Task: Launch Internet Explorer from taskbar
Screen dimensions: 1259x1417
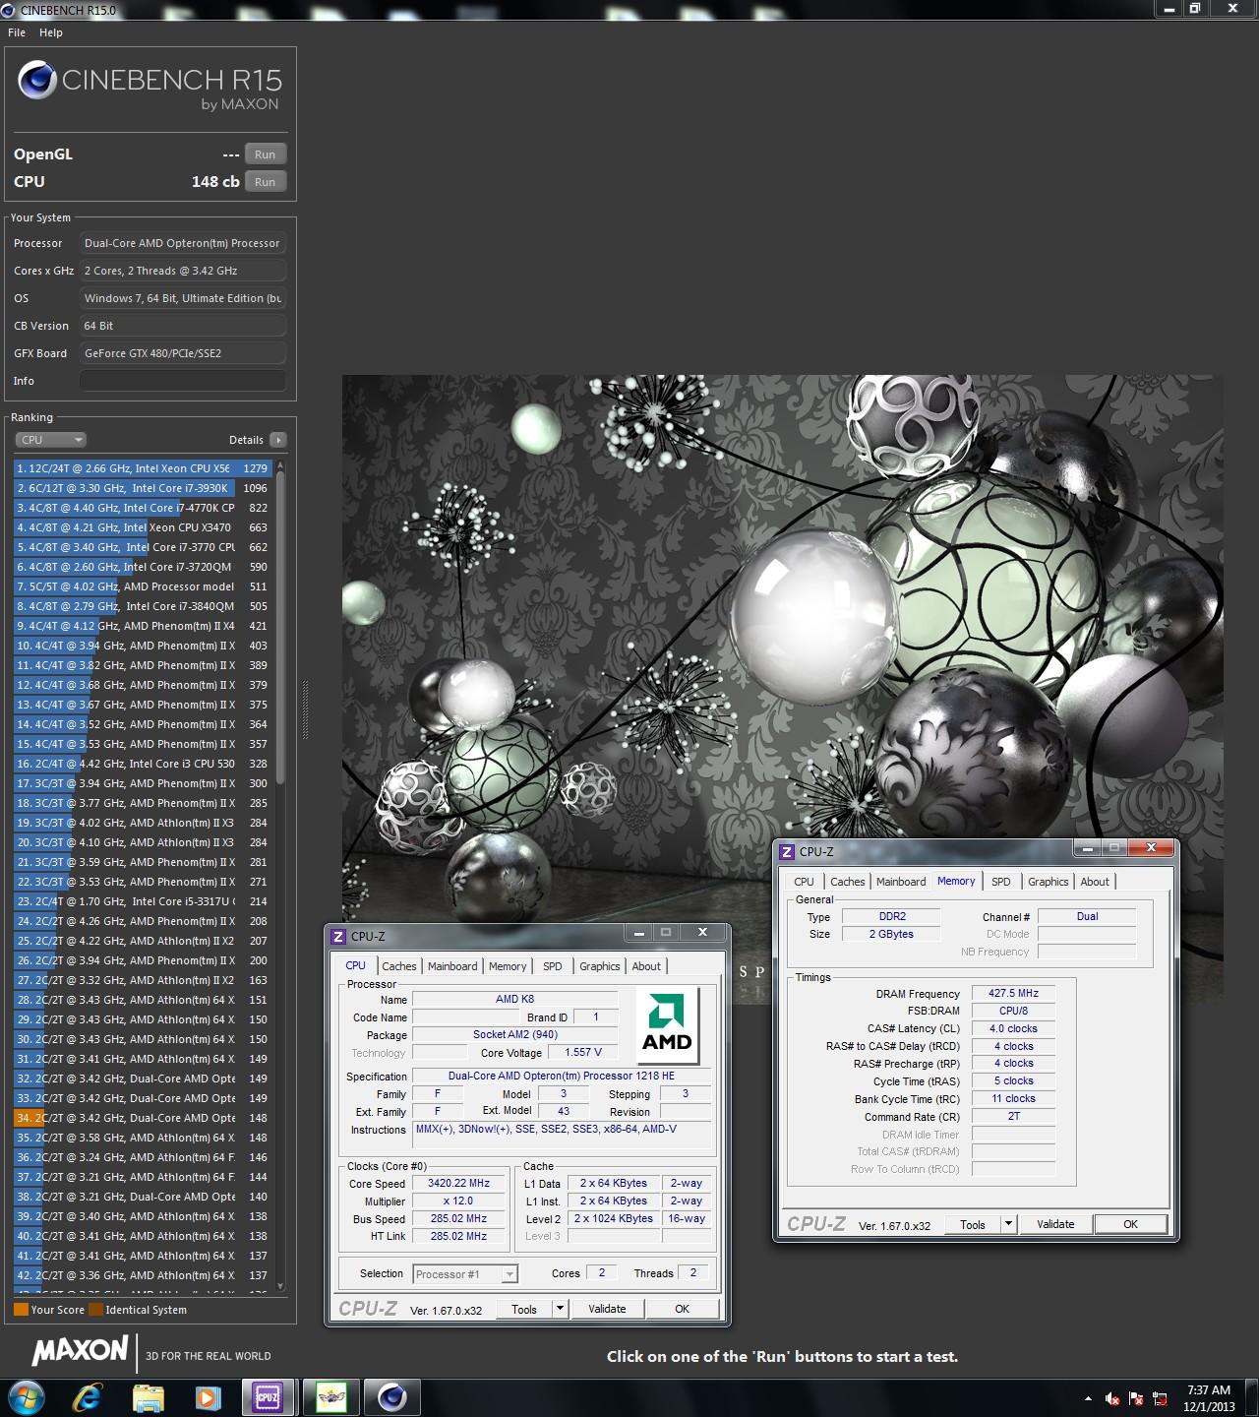Action: (88, 1397)
